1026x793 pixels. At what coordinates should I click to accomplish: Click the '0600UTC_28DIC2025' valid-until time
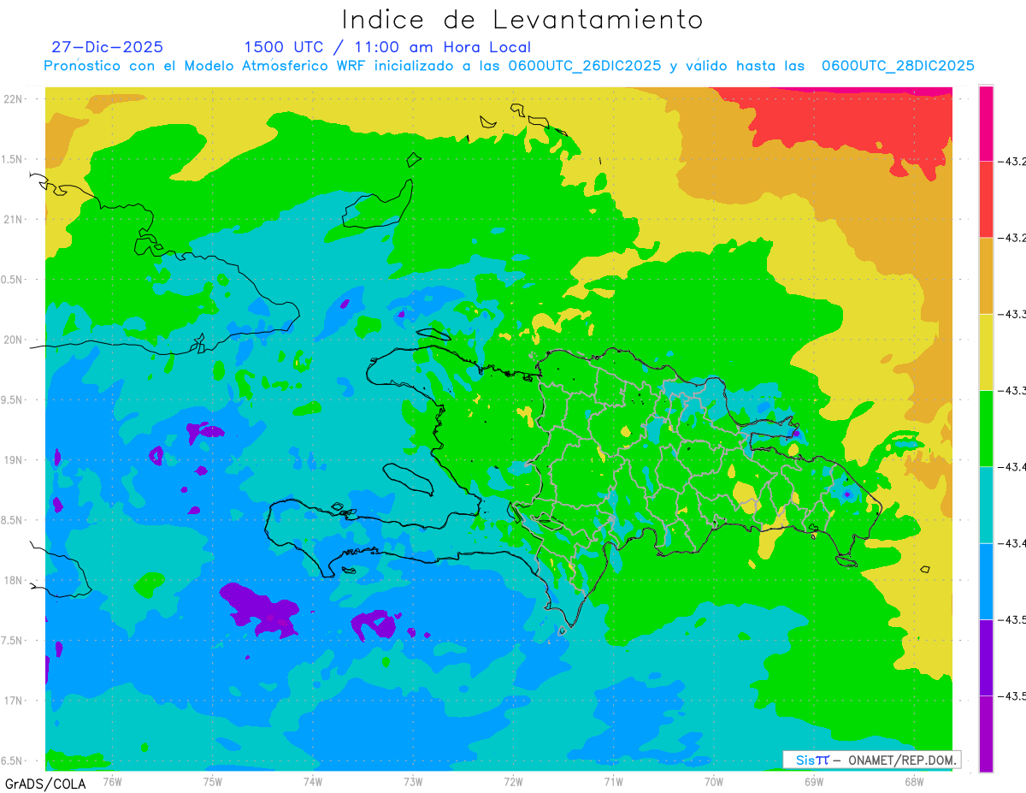click(898, 66)
